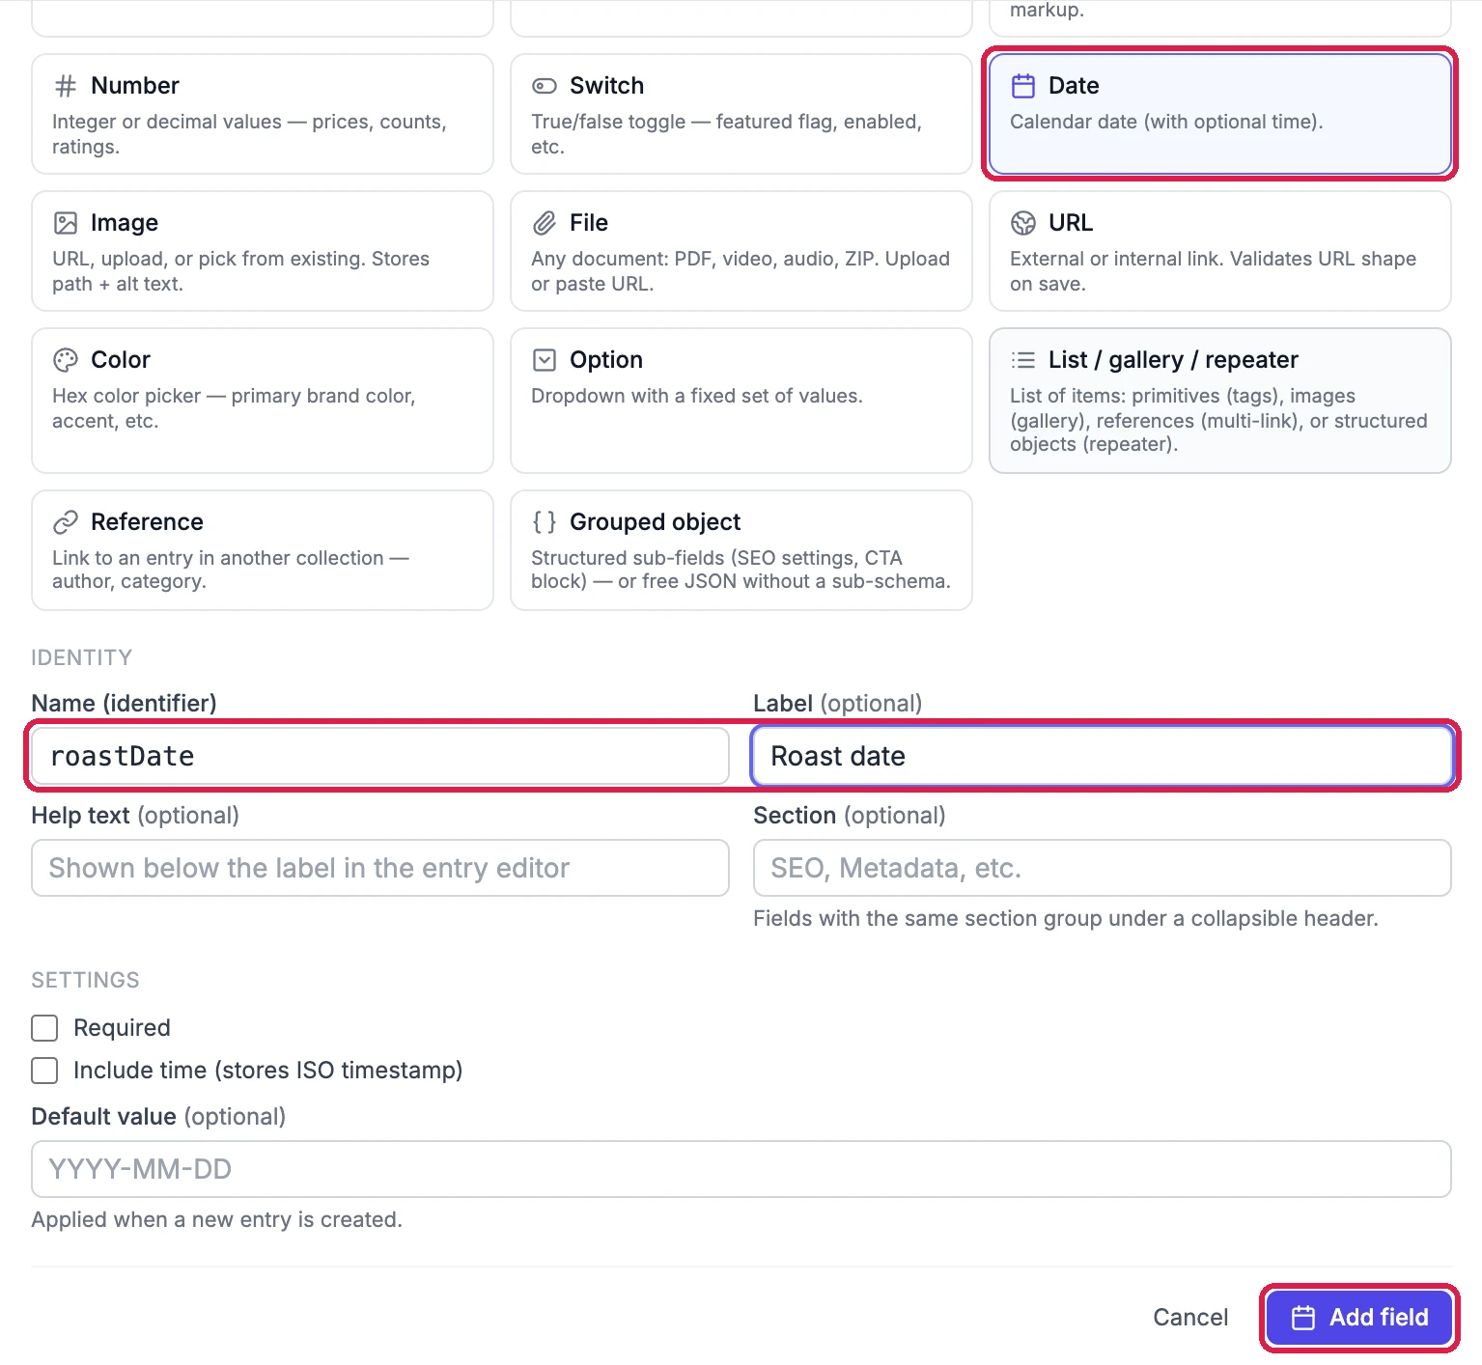Image resolution: width=1482 pixels, height=1365 pixels.
Task: Click the 'Applied when a new entry is created.' hint
Action: pos(217,1219)
